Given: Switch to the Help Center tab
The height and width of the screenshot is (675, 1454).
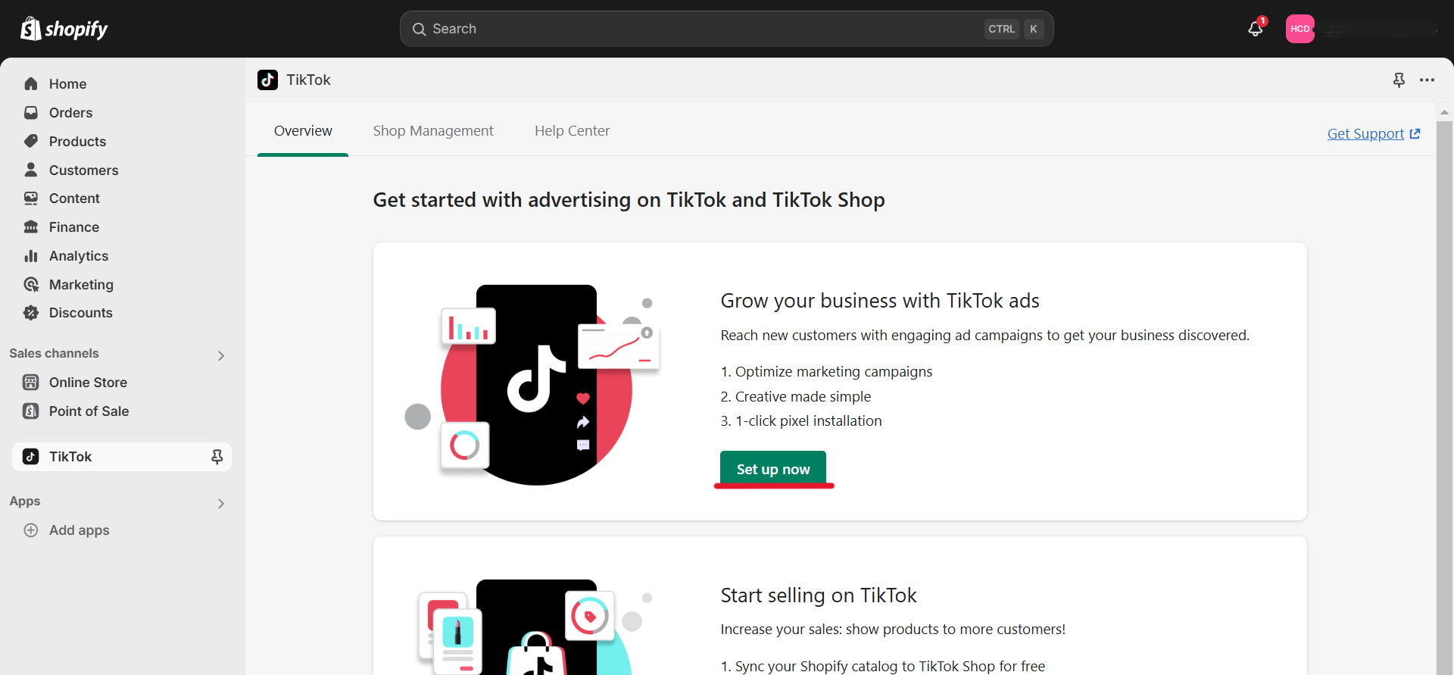Looking at the screenshot, I should [x=572, y=131].
